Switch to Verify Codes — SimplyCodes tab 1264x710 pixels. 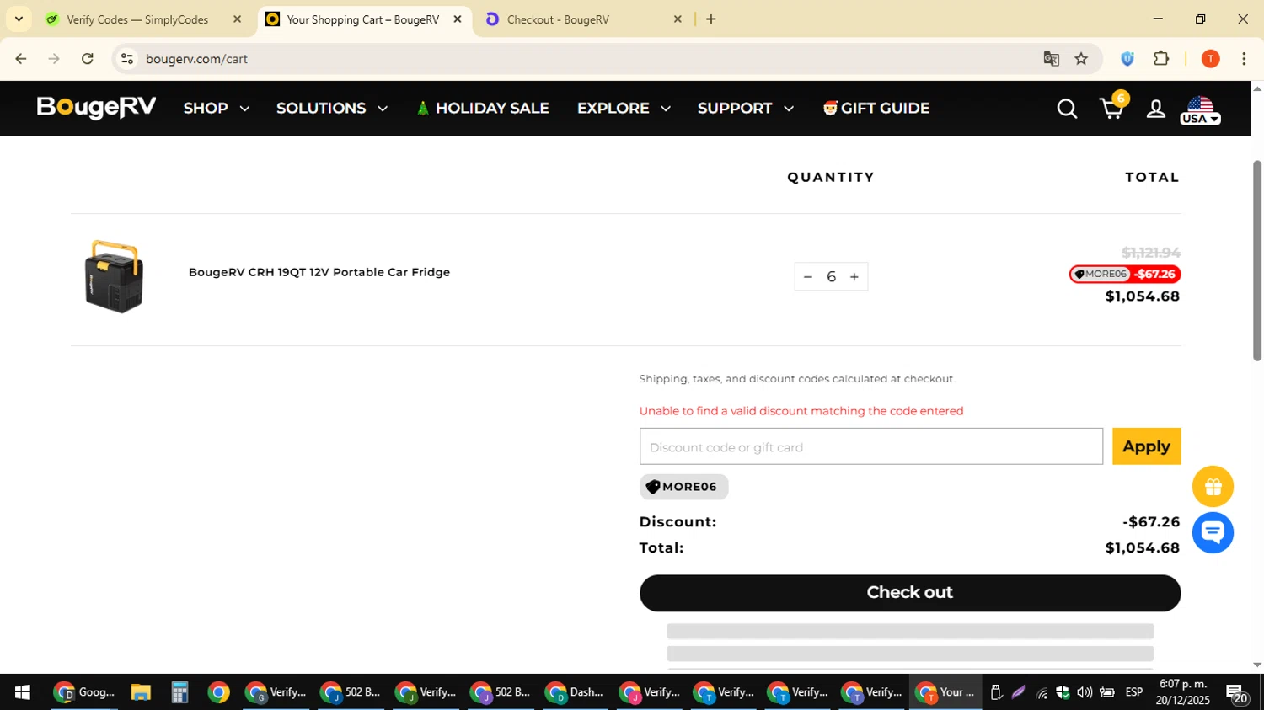[x=137, y=19]
